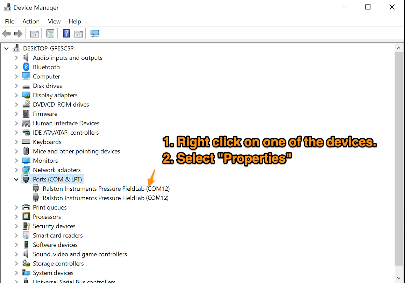Viewport: 405px width, 283px height.
Task: Click the vertical scrollbar thumb
Action: point(399,159)
